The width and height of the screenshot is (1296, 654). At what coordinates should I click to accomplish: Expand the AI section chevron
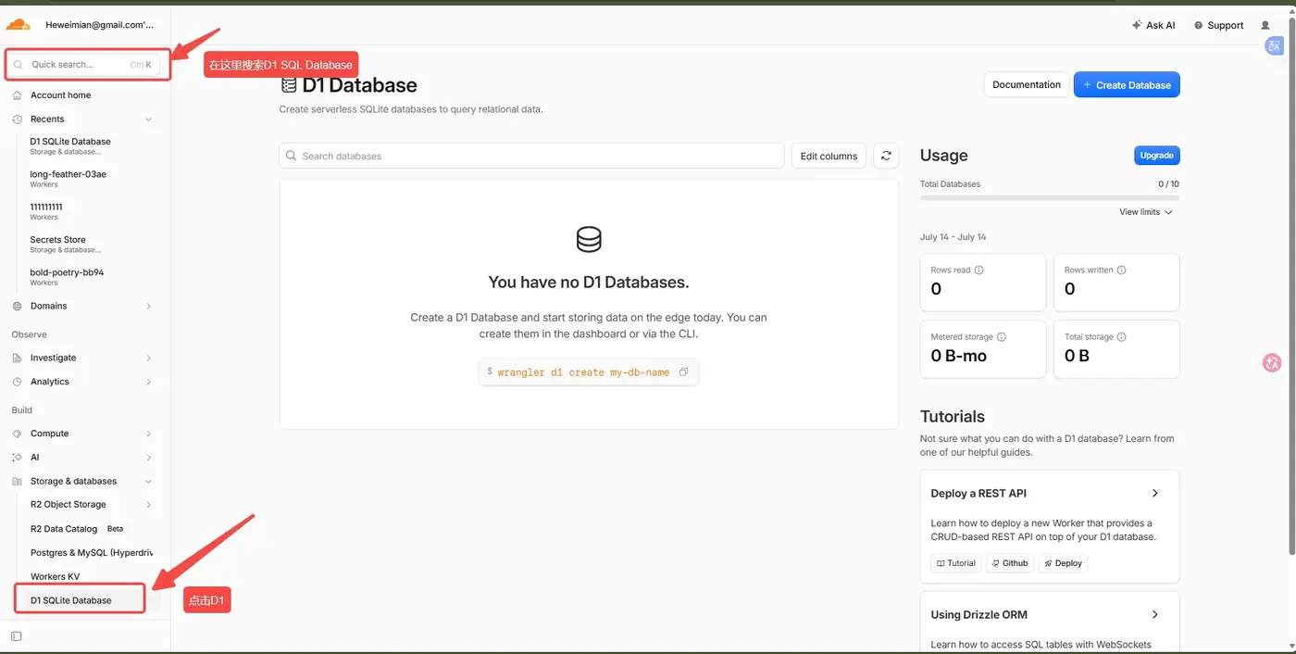coord(148,458)
